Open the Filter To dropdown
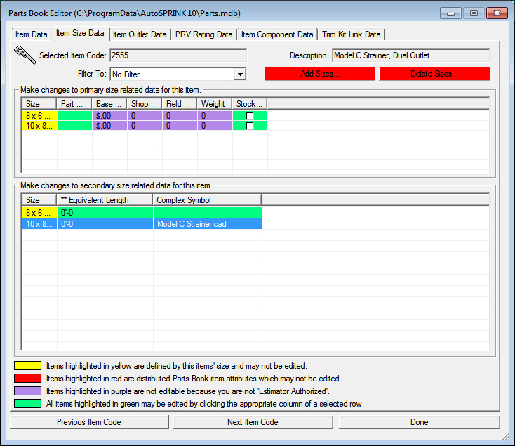Viewport: 515px width, 446px height. coord(240,74)
